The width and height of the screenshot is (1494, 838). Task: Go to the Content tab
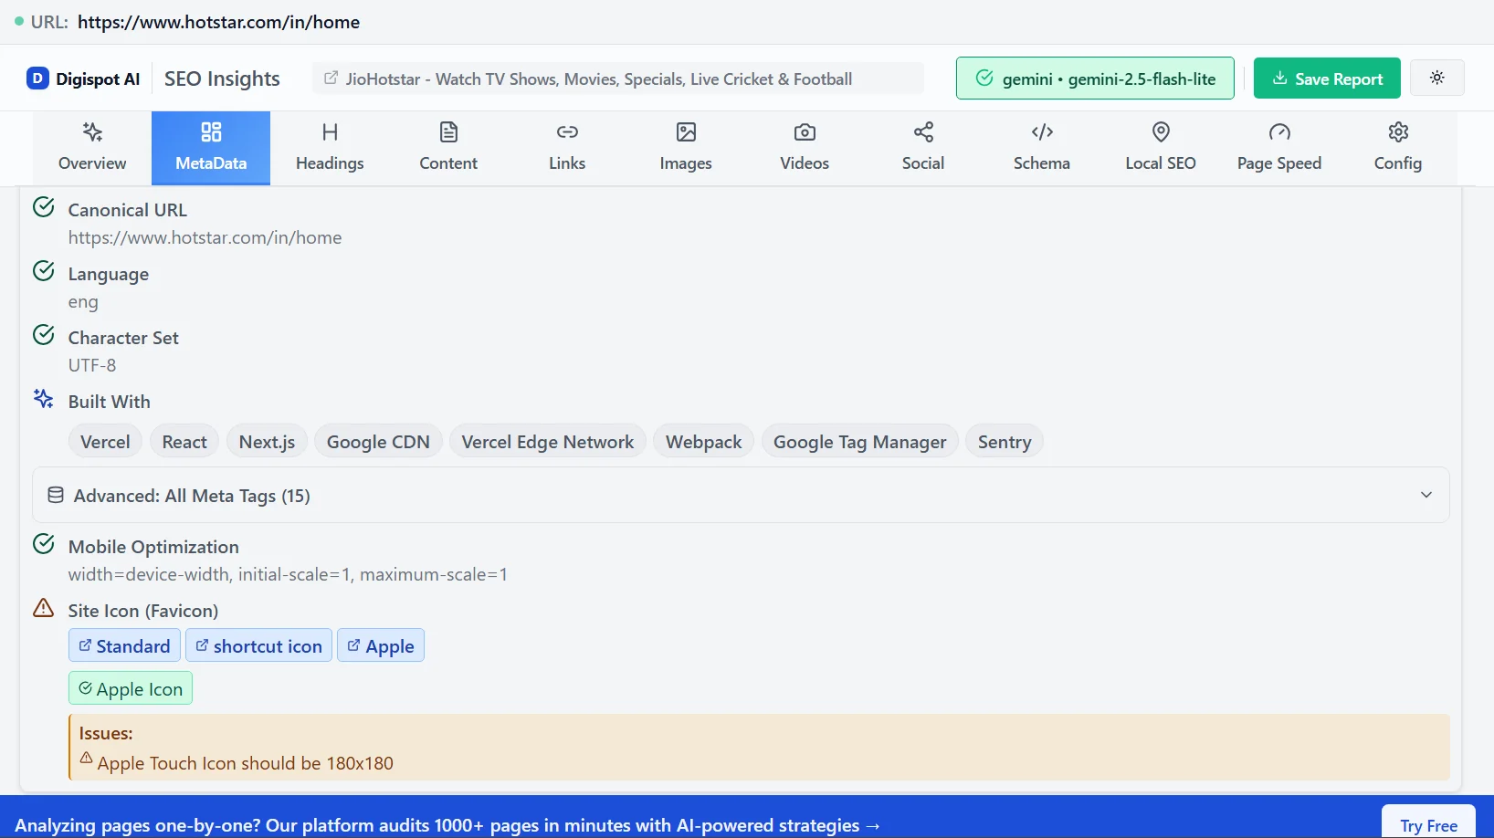[448, 148]
